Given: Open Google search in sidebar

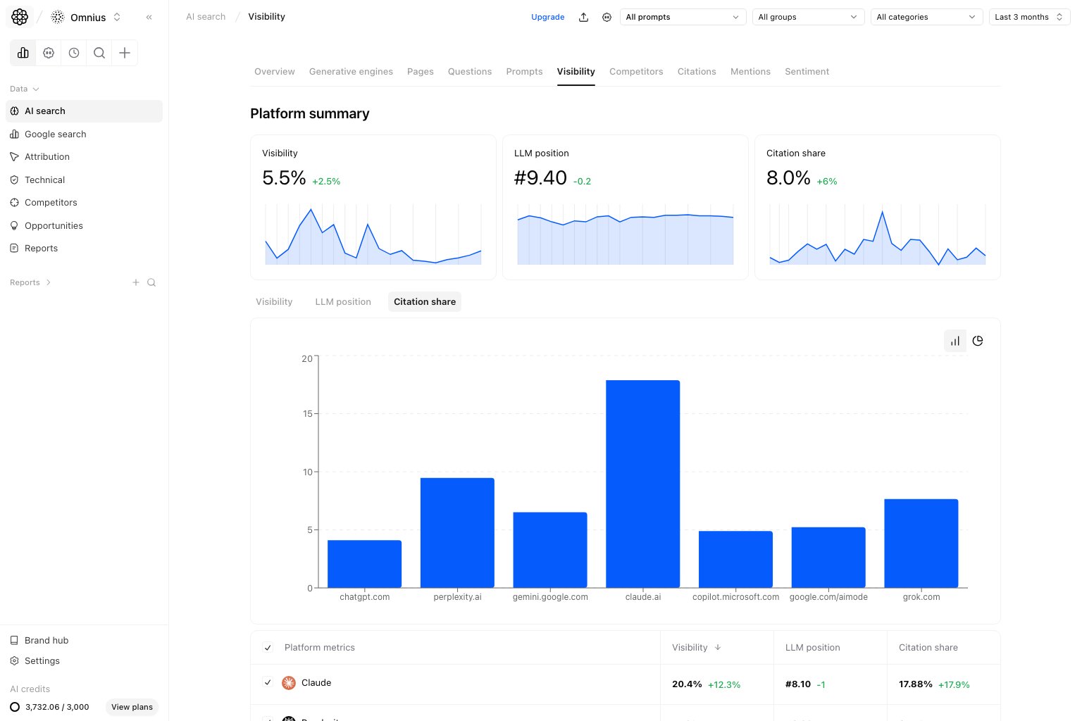Looking at the screenshot, I should (84, 134).
